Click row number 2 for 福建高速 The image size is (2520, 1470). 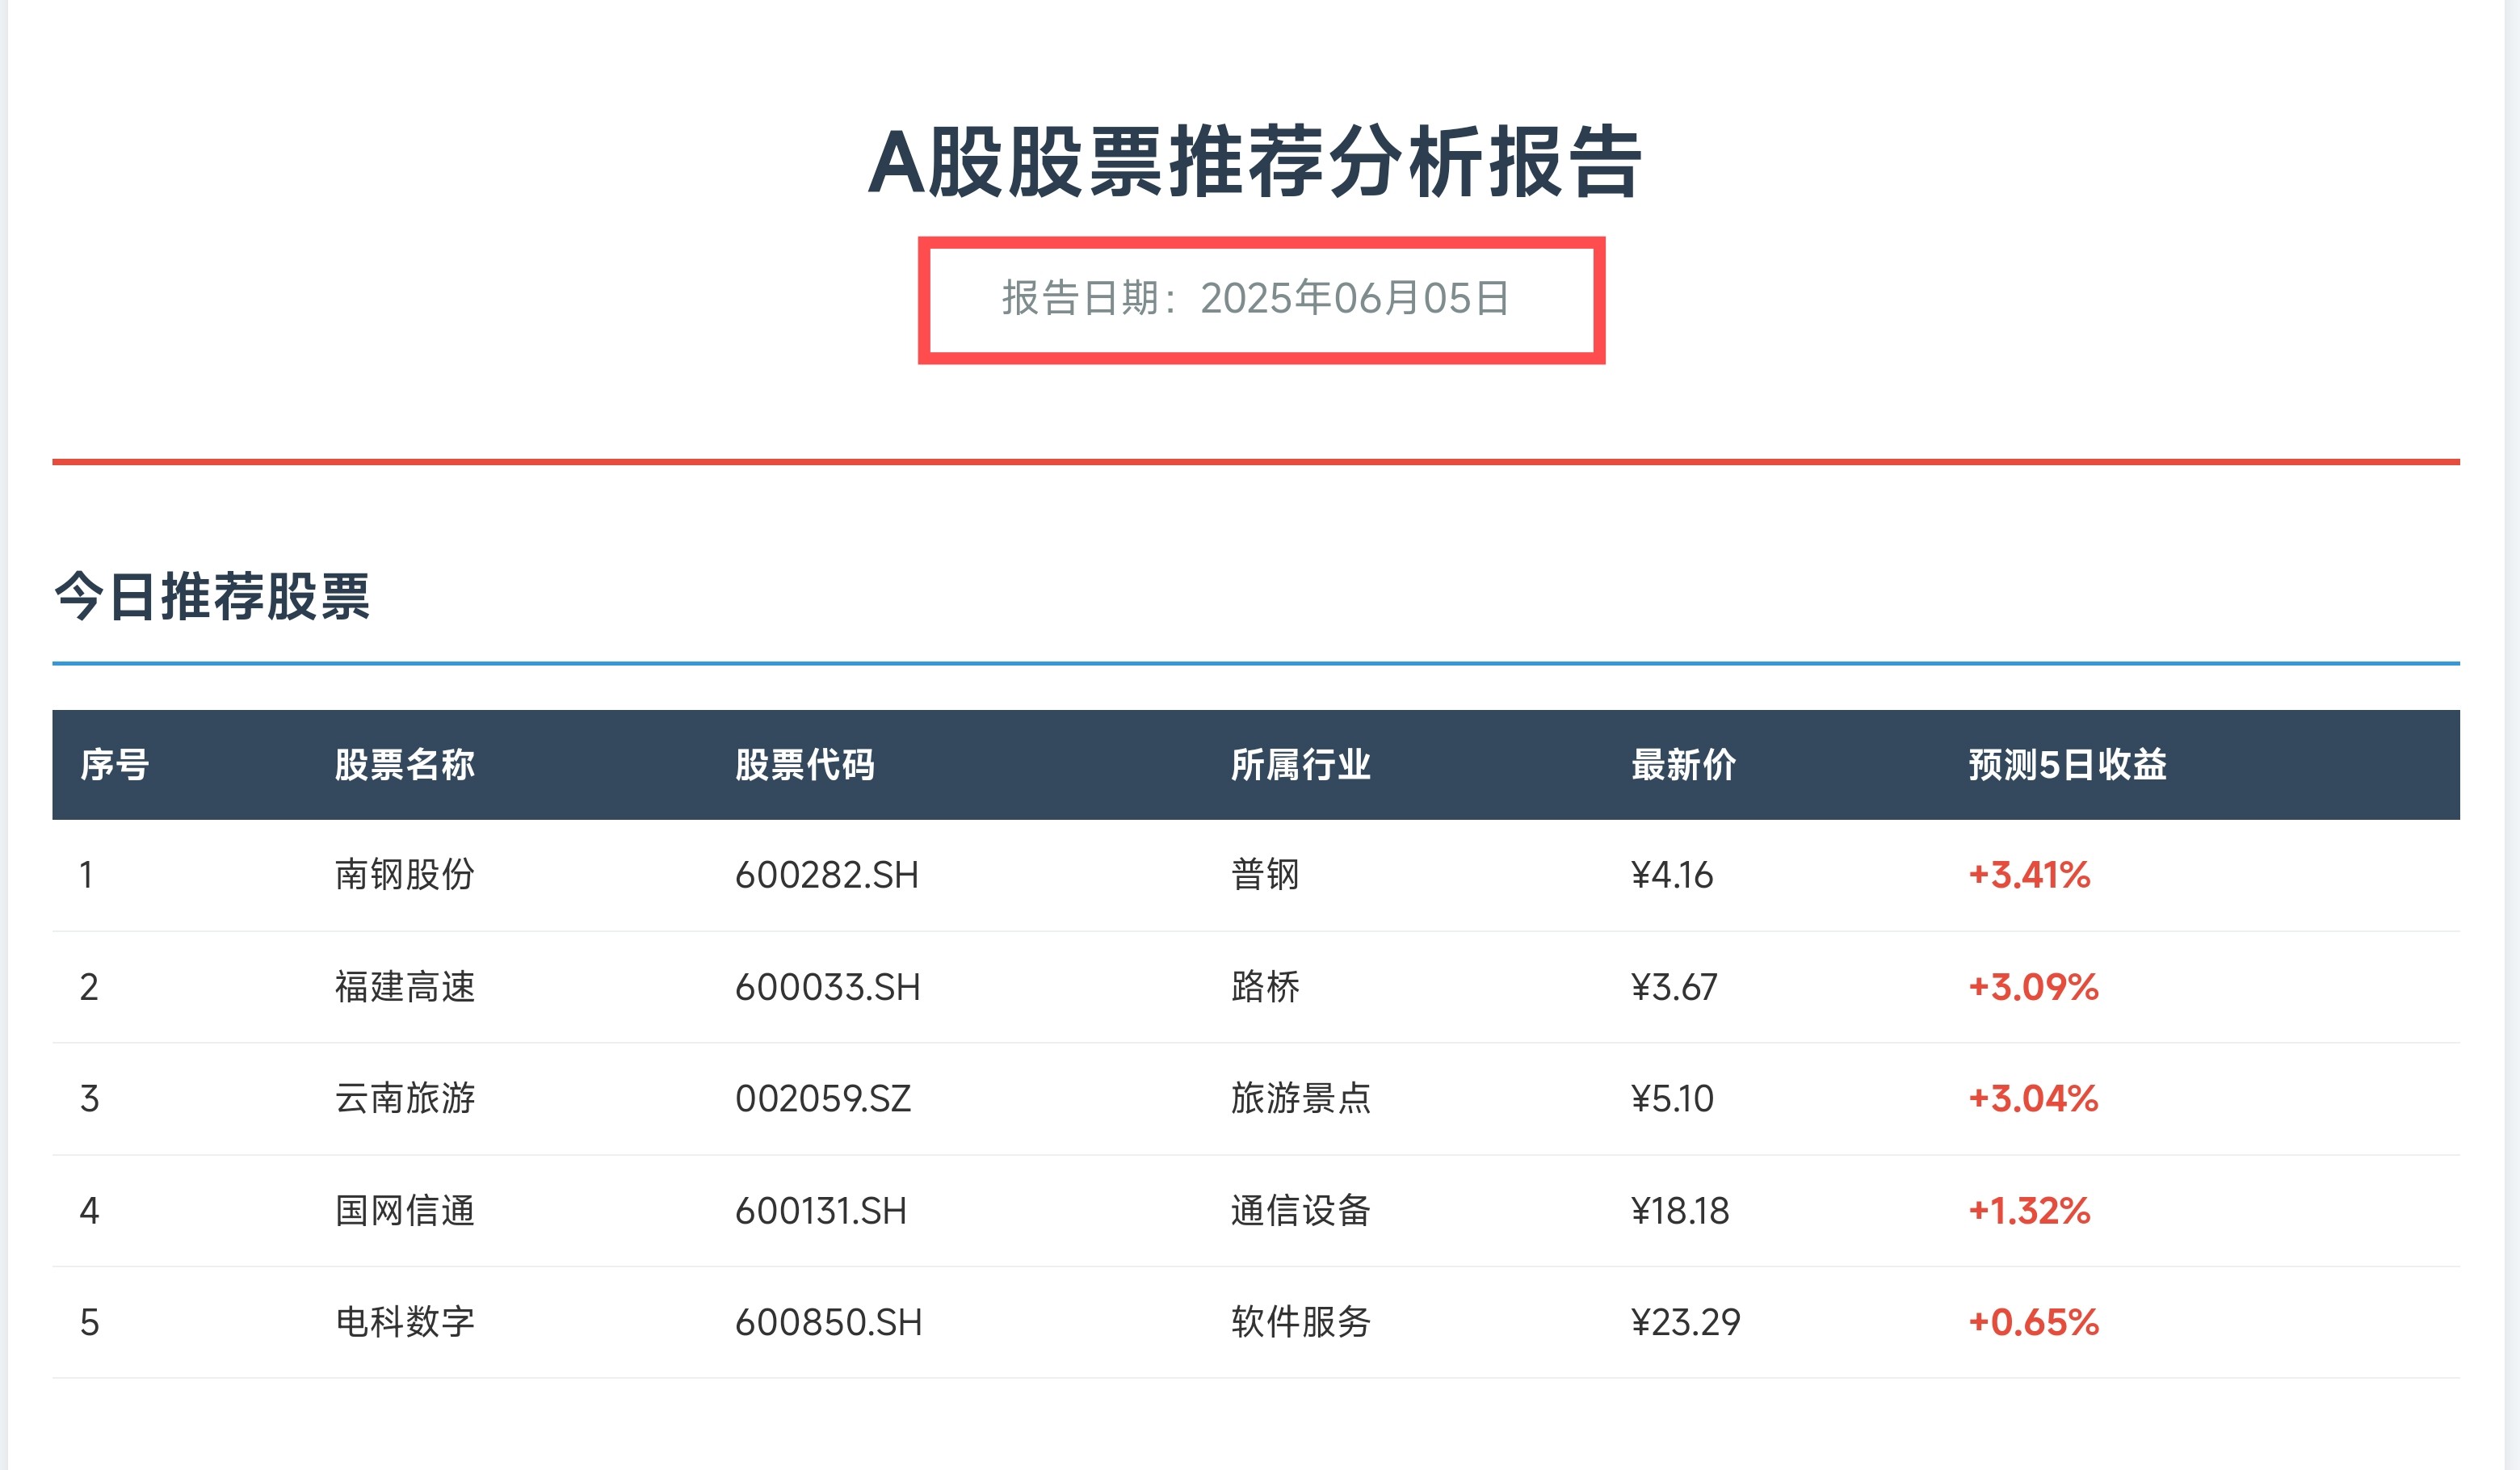point(89,987)
